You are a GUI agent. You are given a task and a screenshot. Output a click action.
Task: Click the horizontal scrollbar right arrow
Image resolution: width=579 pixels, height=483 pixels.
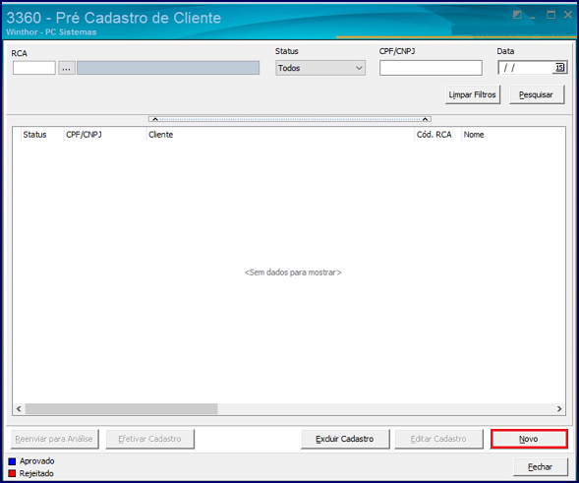click(x=559, y=408)
